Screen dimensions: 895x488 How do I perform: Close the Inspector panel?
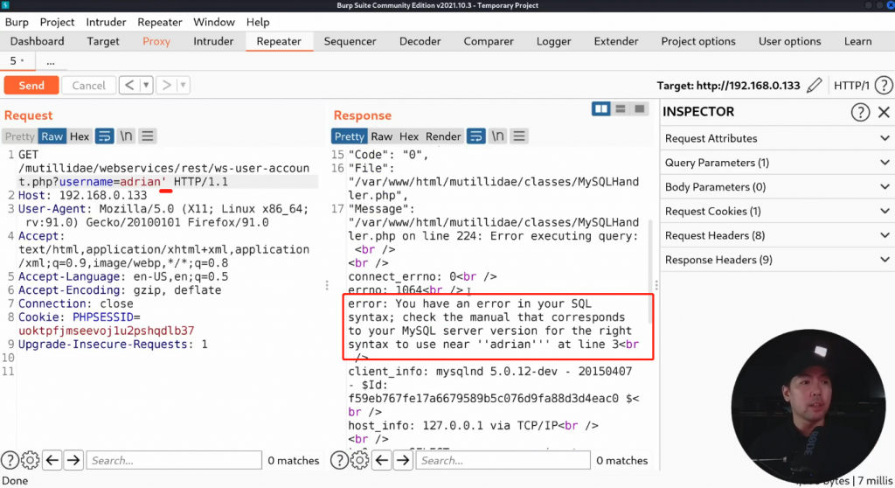click(x=884, y=112)
